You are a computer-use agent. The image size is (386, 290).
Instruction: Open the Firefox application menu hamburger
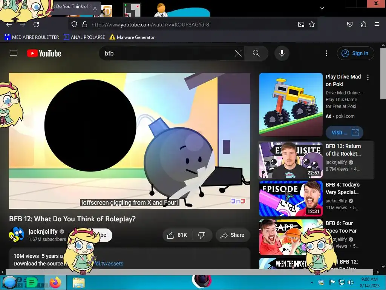coord(377,24)
